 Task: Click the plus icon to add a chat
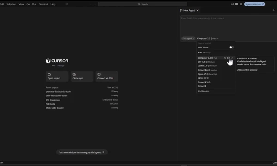274,10
